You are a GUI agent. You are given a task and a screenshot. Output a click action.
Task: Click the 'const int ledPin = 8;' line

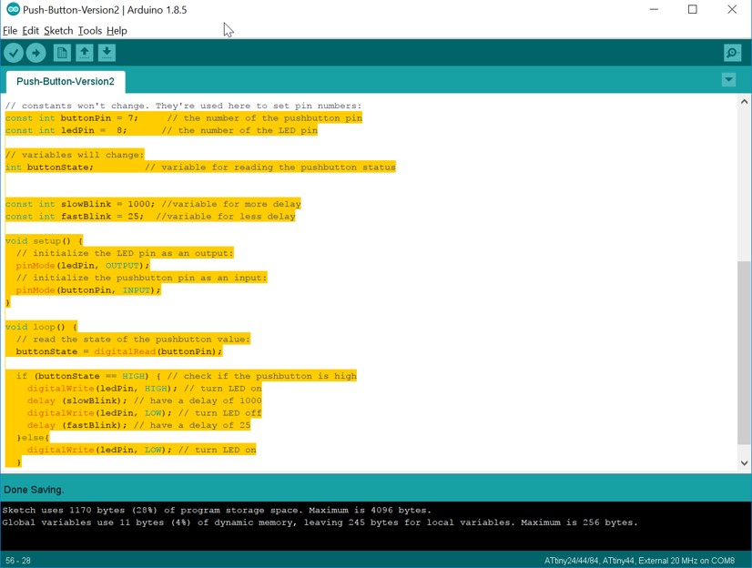click(x=161, y=130)
